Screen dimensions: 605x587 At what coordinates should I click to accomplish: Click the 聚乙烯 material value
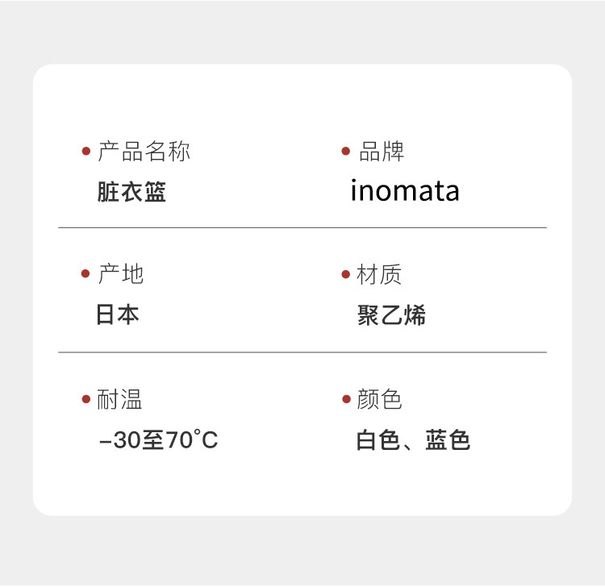pos(391,315)
